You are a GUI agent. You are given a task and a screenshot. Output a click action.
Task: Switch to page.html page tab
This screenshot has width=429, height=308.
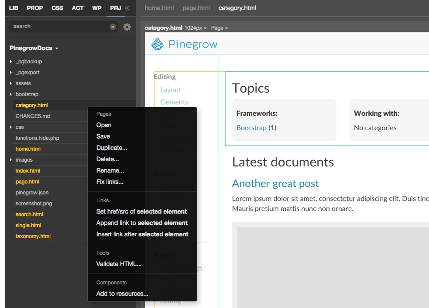(x=196, y=8)
